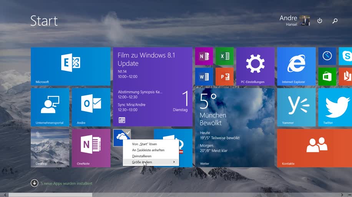Launch the large OneNote tile

pos(91,148)
